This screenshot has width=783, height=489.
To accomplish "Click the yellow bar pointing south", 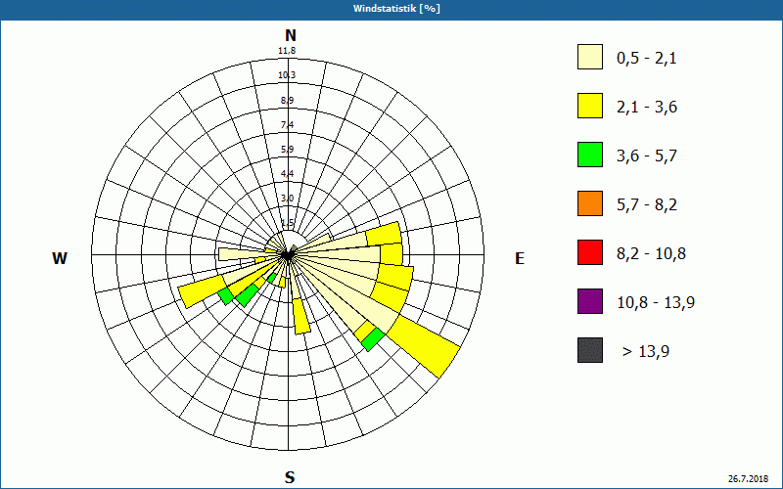I will click(x=301, y=316).
